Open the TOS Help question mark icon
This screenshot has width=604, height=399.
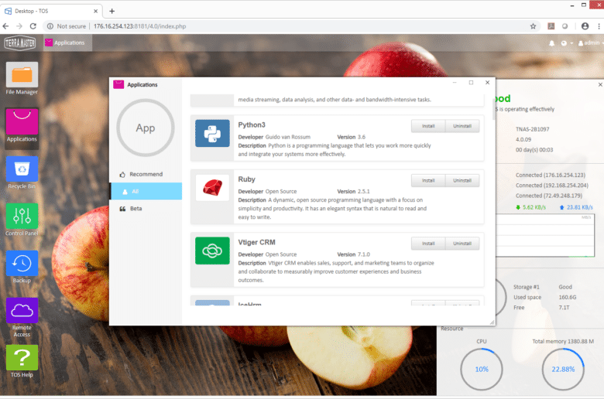(22, 361)
